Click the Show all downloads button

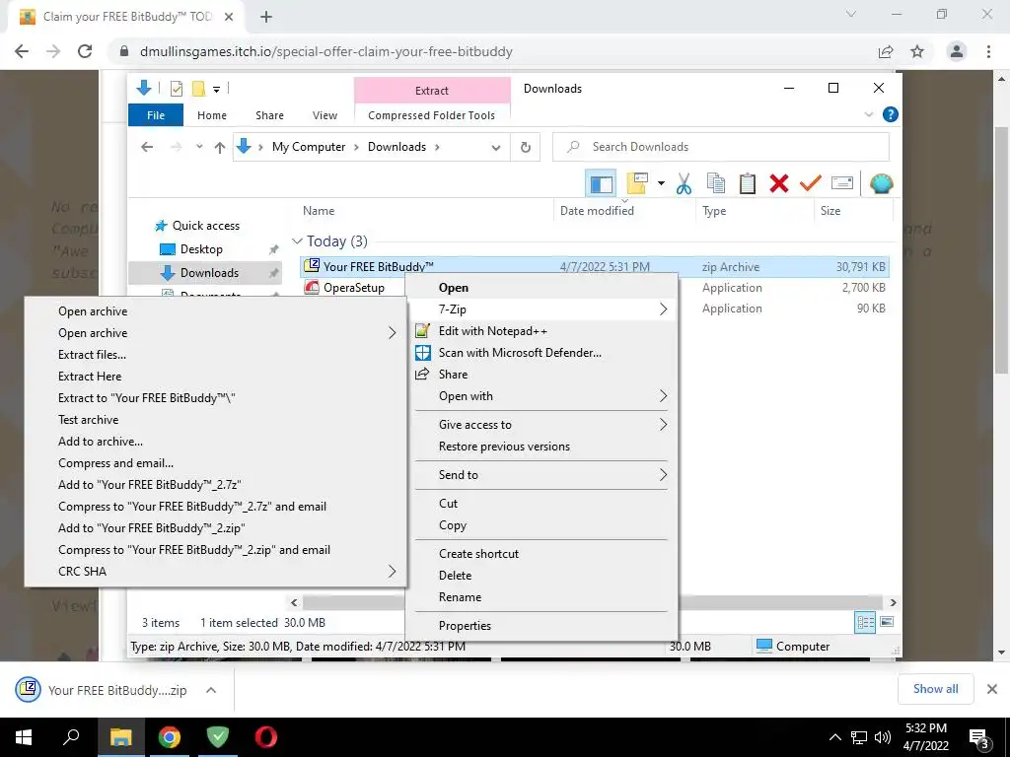pos(935,689)
